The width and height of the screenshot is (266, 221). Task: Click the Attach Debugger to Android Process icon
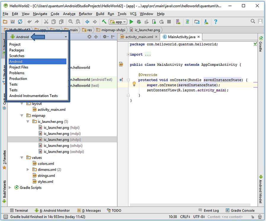tap(154, 22)
